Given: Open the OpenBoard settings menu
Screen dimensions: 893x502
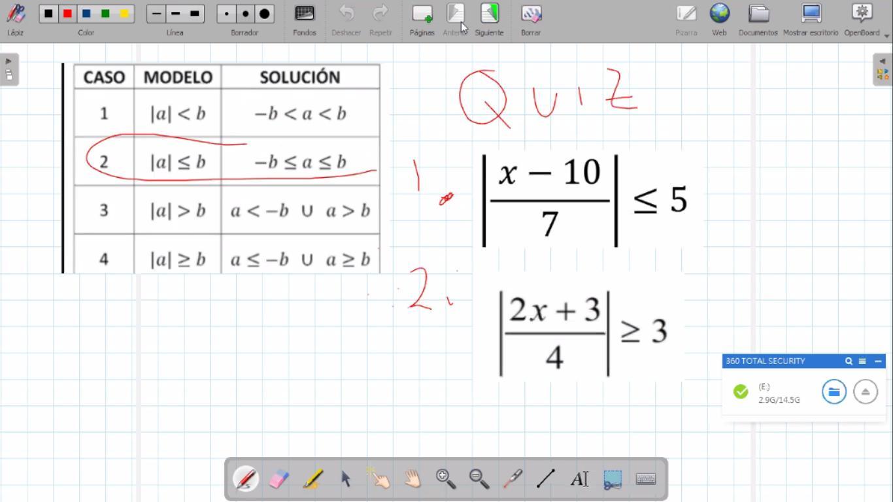Looking at the screenshot, I should pyautogui.click(x=862, y=20).
